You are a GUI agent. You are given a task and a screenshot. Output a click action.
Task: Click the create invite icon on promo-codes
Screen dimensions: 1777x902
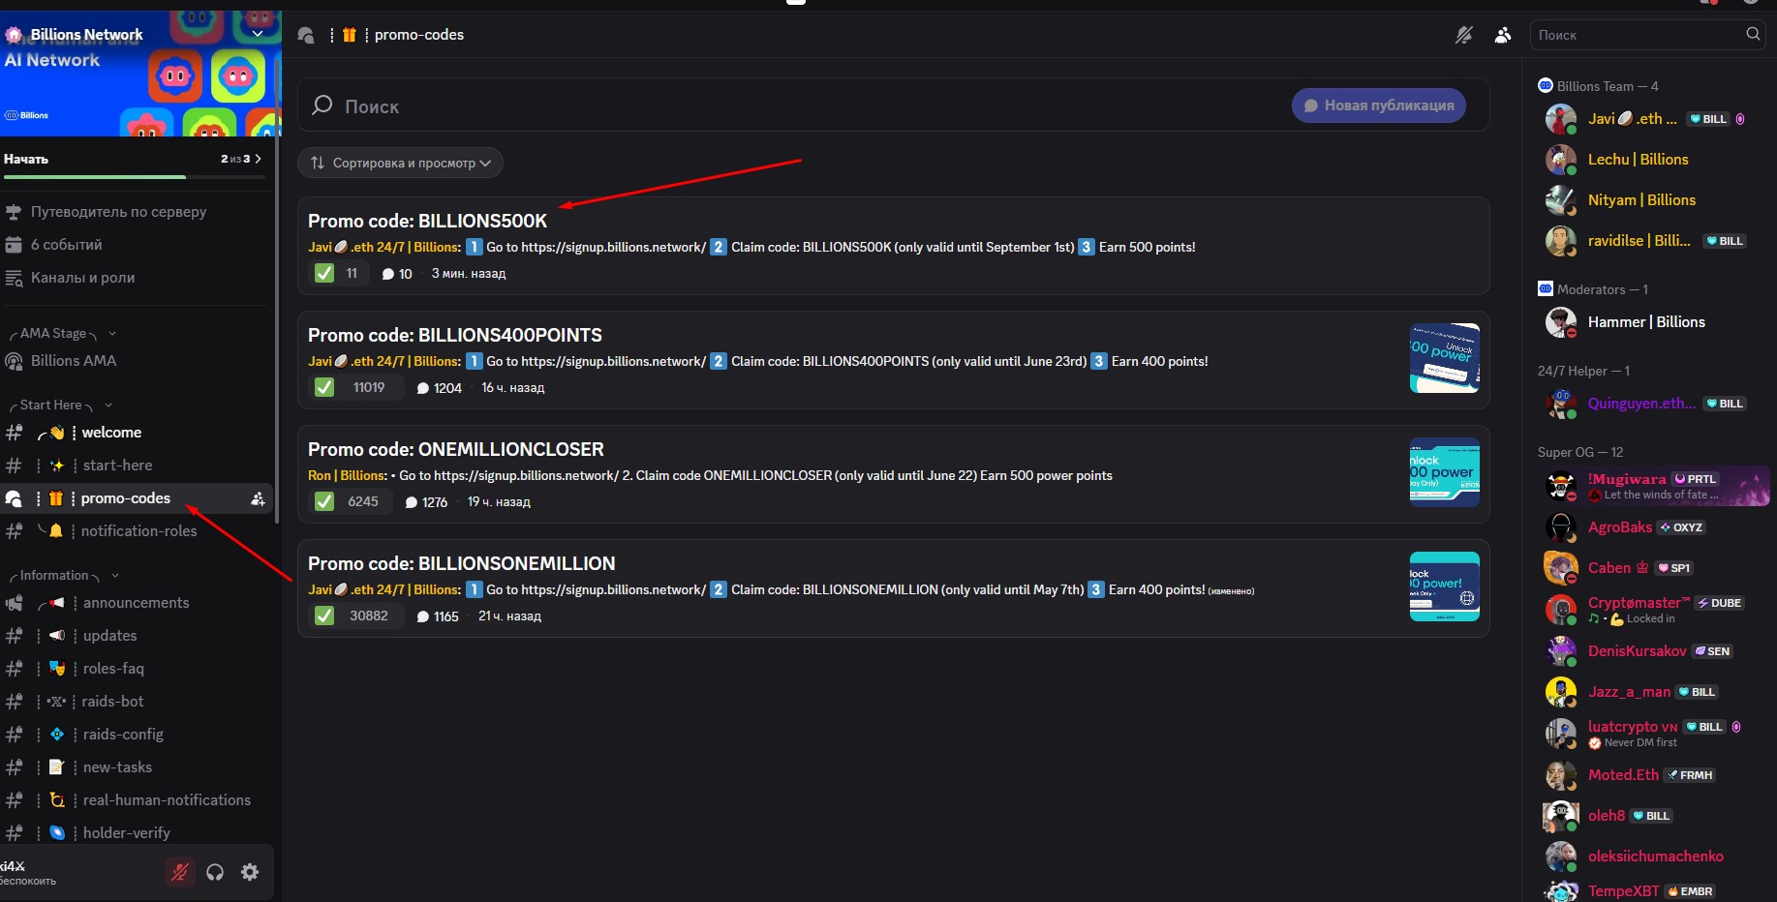[258, 498]
